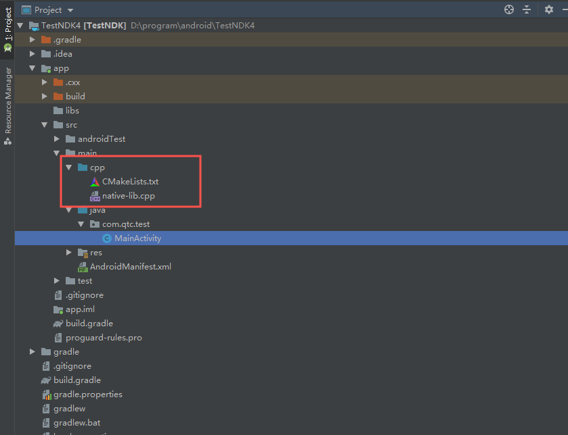Open the Project panel settings gear
568x435 pixels.
pos(548,9)
